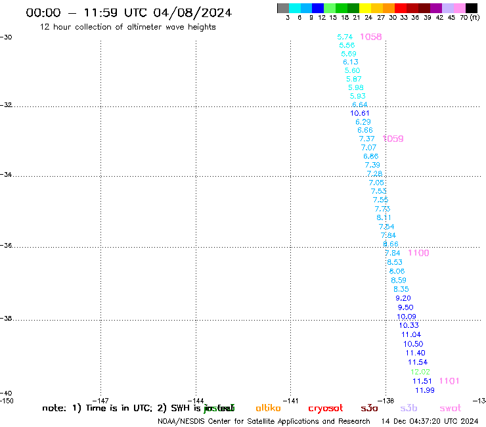Click the wave height value '6.29'

tap(363, 122)
